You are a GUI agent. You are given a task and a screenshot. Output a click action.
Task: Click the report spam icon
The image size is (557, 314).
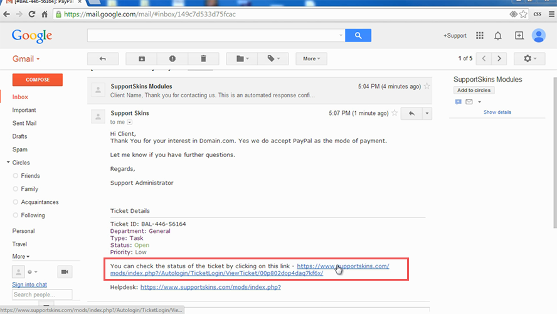coord(172,58)
